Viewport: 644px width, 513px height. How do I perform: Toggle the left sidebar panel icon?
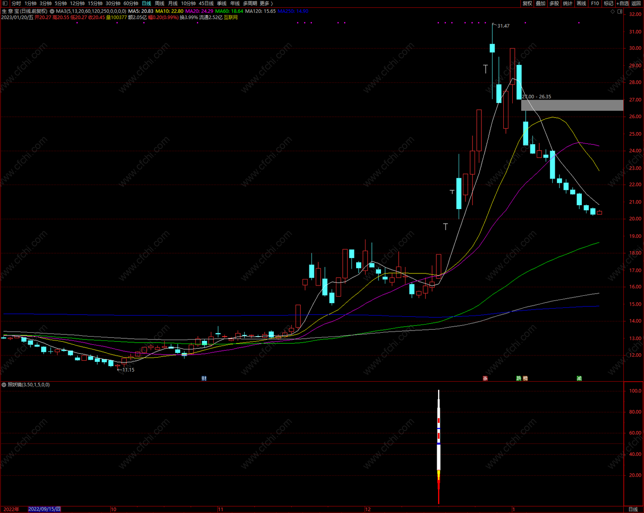[x=5, y=3]
